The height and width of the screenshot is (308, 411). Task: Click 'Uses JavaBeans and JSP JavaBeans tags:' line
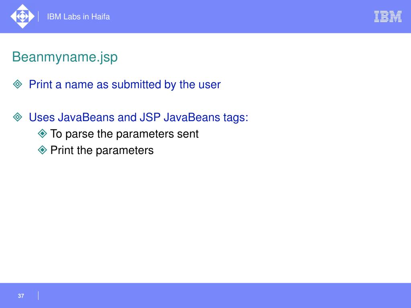[138, 118]
